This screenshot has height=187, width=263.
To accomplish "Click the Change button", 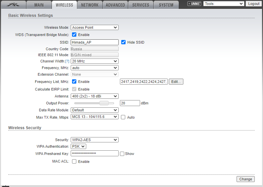I will 245,179.
